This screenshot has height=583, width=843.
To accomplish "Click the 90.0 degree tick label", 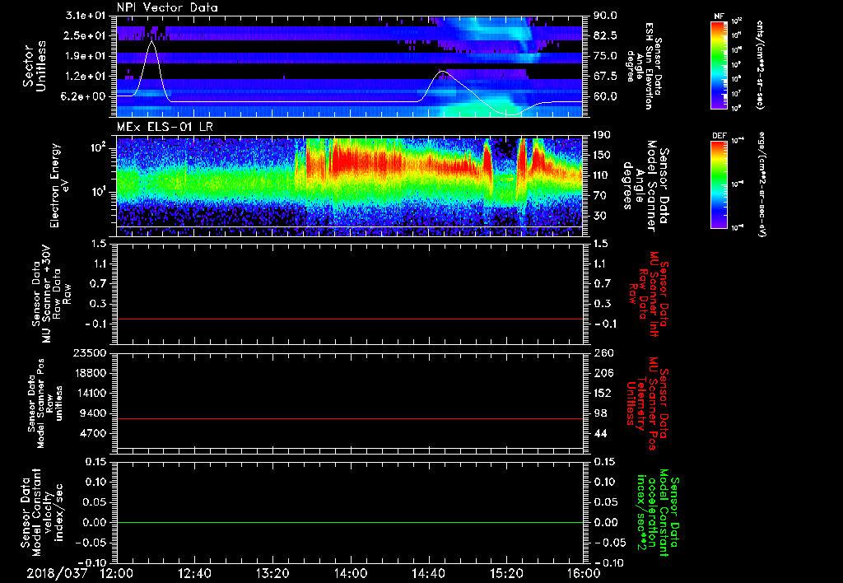I will point(605,16).
